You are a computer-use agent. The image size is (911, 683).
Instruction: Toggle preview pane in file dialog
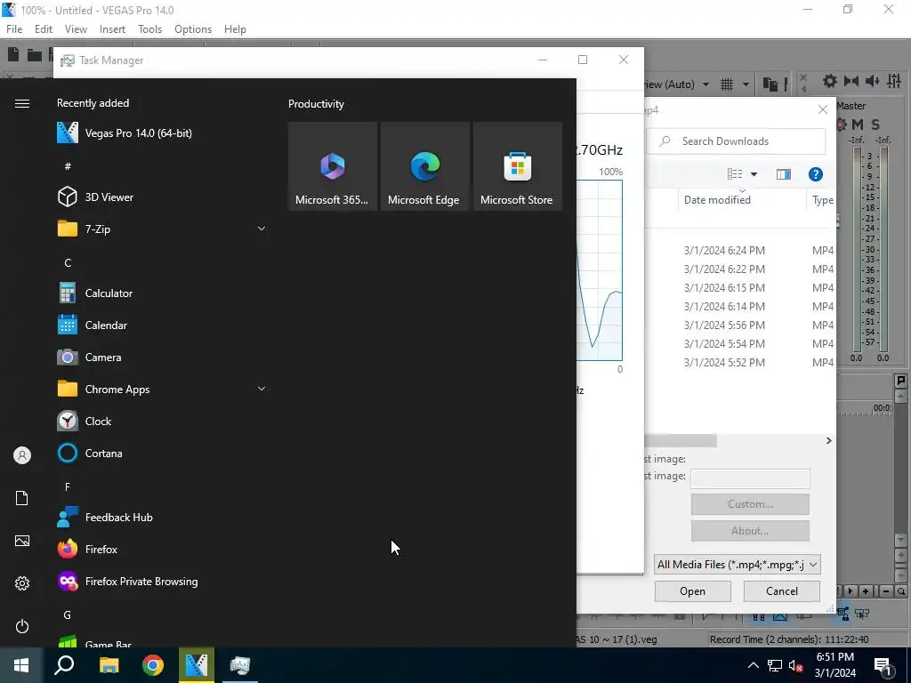(x=783, y=174)
